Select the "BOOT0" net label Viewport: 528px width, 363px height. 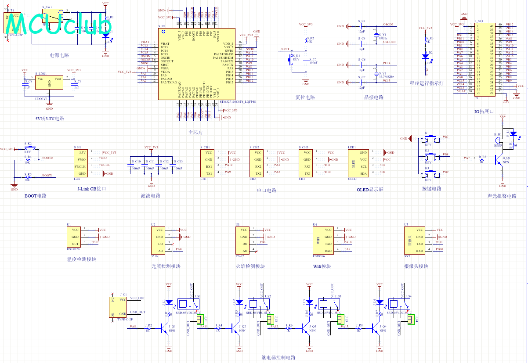coord(47,158)
